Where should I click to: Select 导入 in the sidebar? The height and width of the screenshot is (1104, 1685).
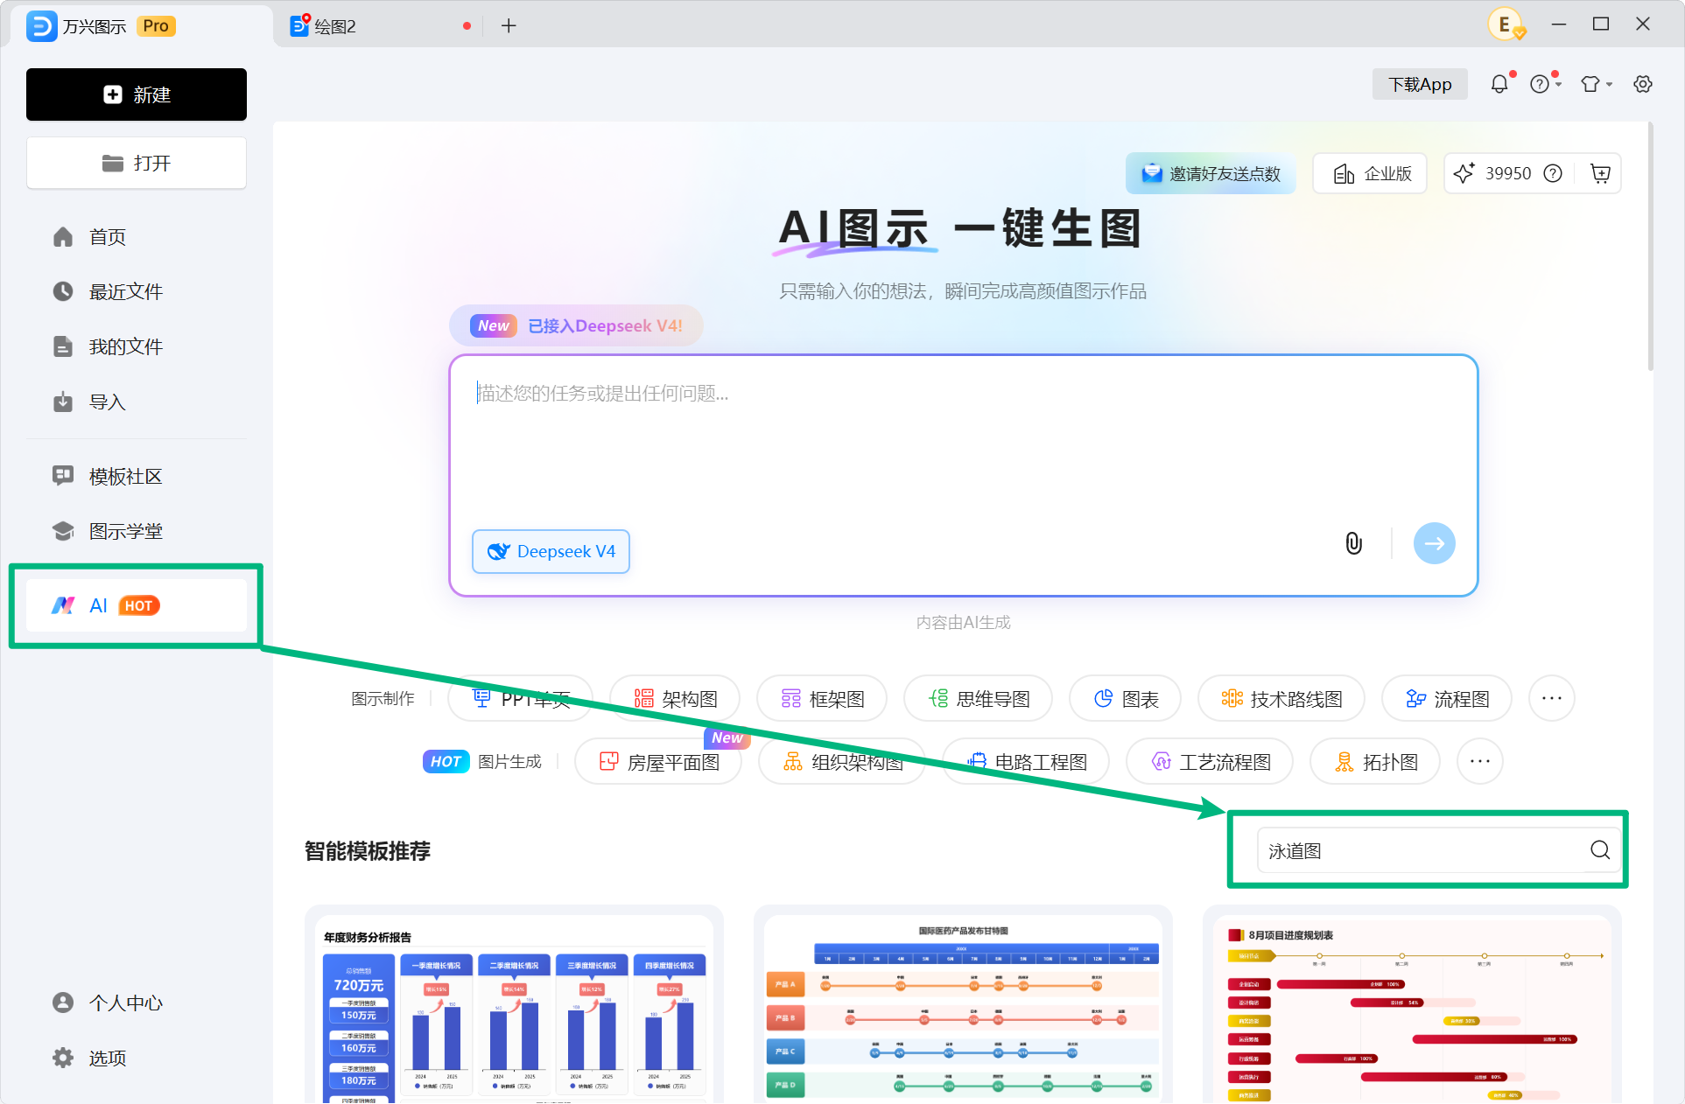click(137, 402)
